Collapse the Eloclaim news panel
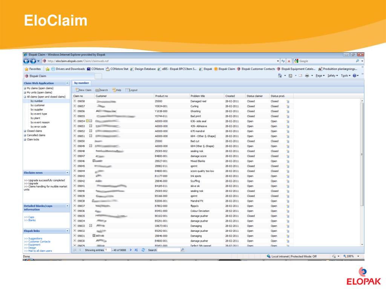Screen dimensions: 386x289 [x=67, y=172]
